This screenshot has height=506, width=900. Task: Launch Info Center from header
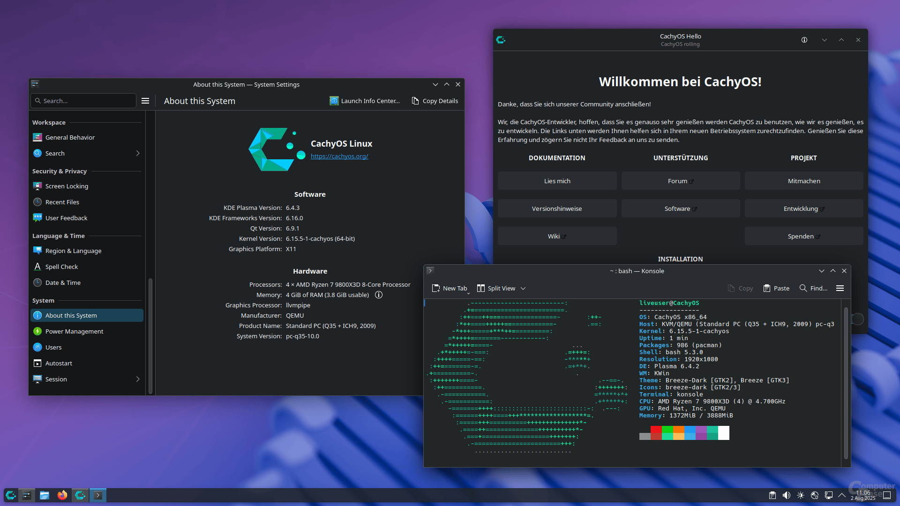[365, 101]
